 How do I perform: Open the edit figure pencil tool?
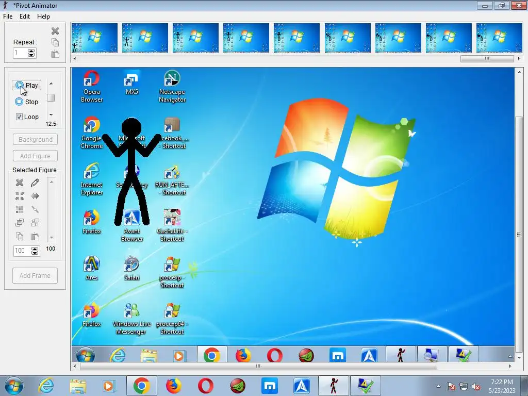click(35, 183)
